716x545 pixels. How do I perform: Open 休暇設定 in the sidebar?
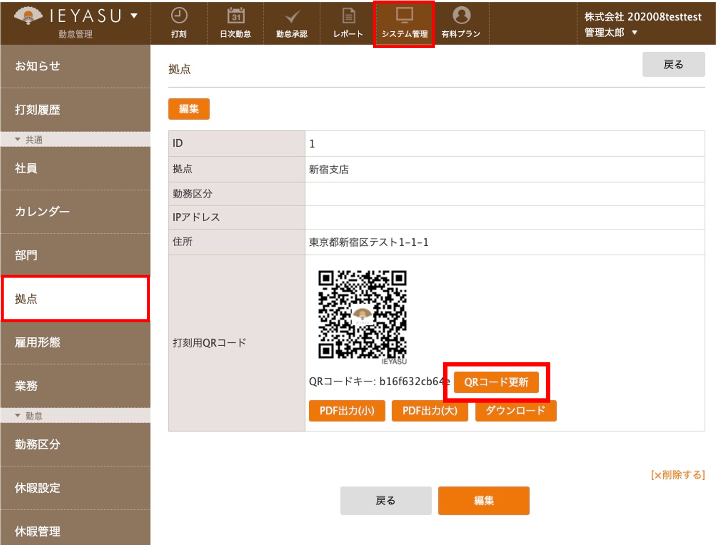[x=75, y=488]
